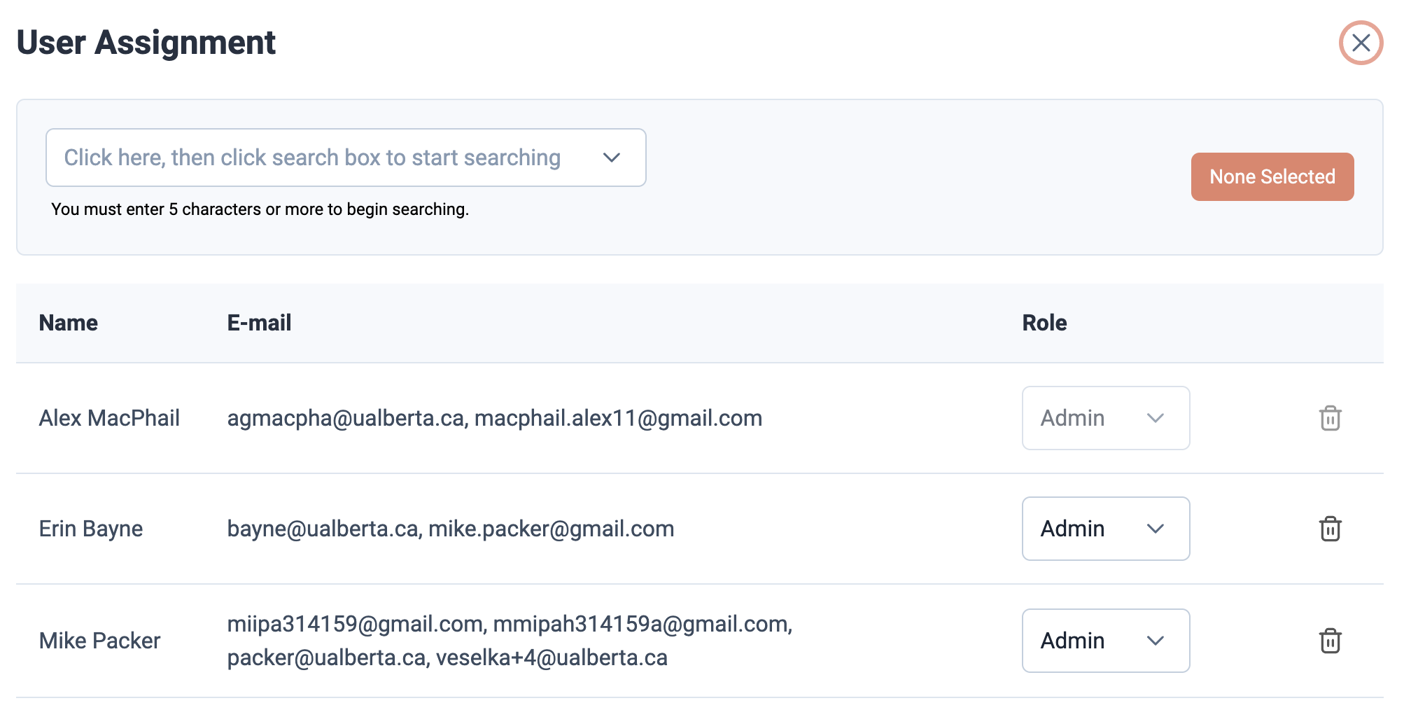Expand Erin Bayne's Admin role dropdown
Screen dimensions: 1404x710
pyautogui.click(x=1105, y=529)
